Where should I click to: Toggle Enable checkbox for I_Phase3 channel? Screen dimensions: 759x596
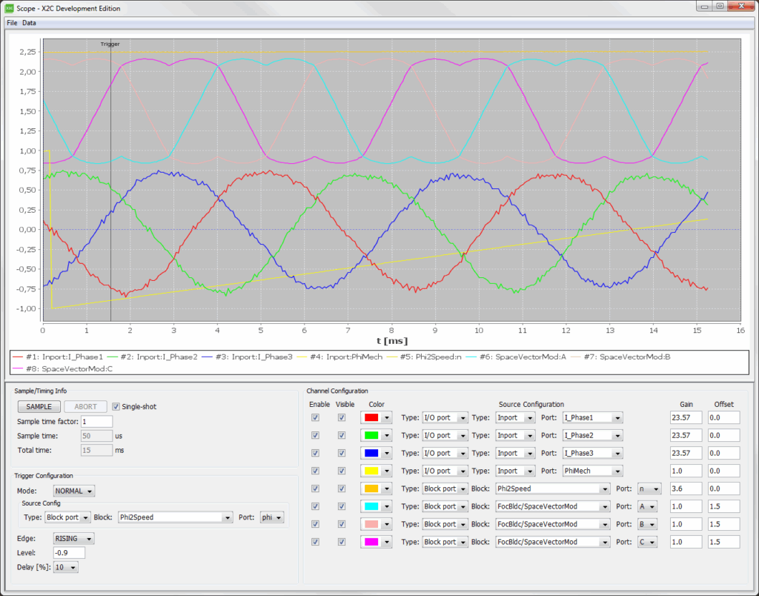(x=316, y=453)
